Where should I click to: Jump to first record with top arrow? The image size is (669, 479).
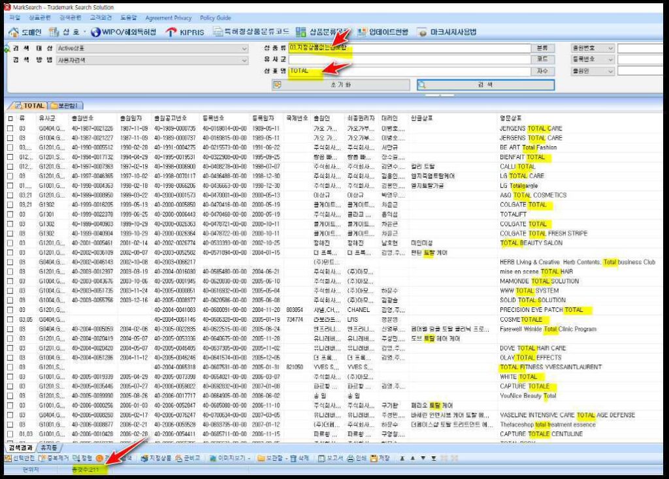click(402, 458)
